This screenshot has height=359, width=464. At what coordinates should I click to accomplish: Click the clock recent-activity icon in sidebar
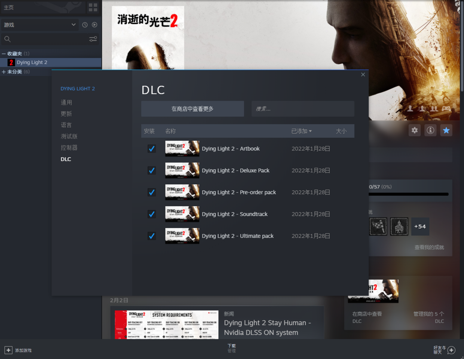point(85,25)
